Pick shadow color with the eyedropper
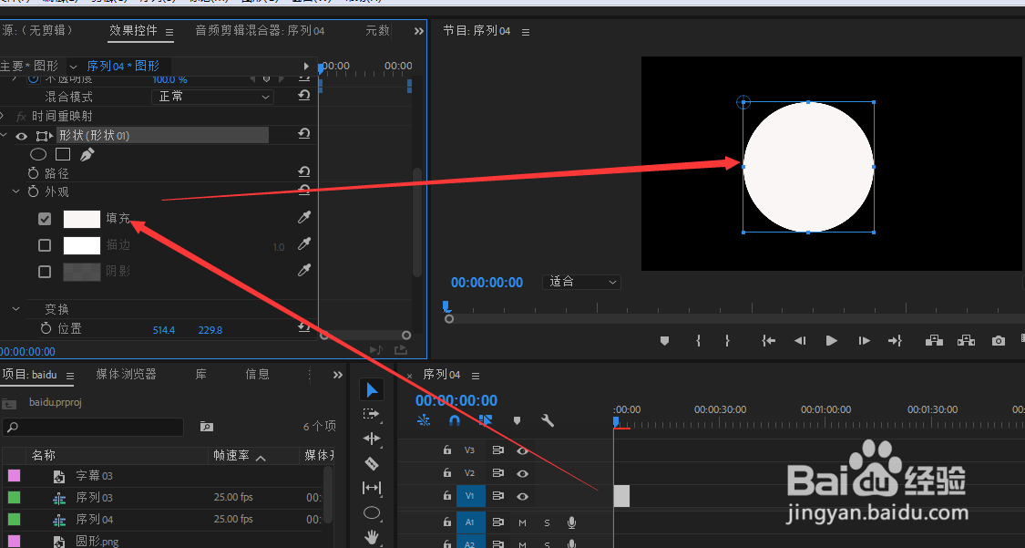 [x=304, y=270]
